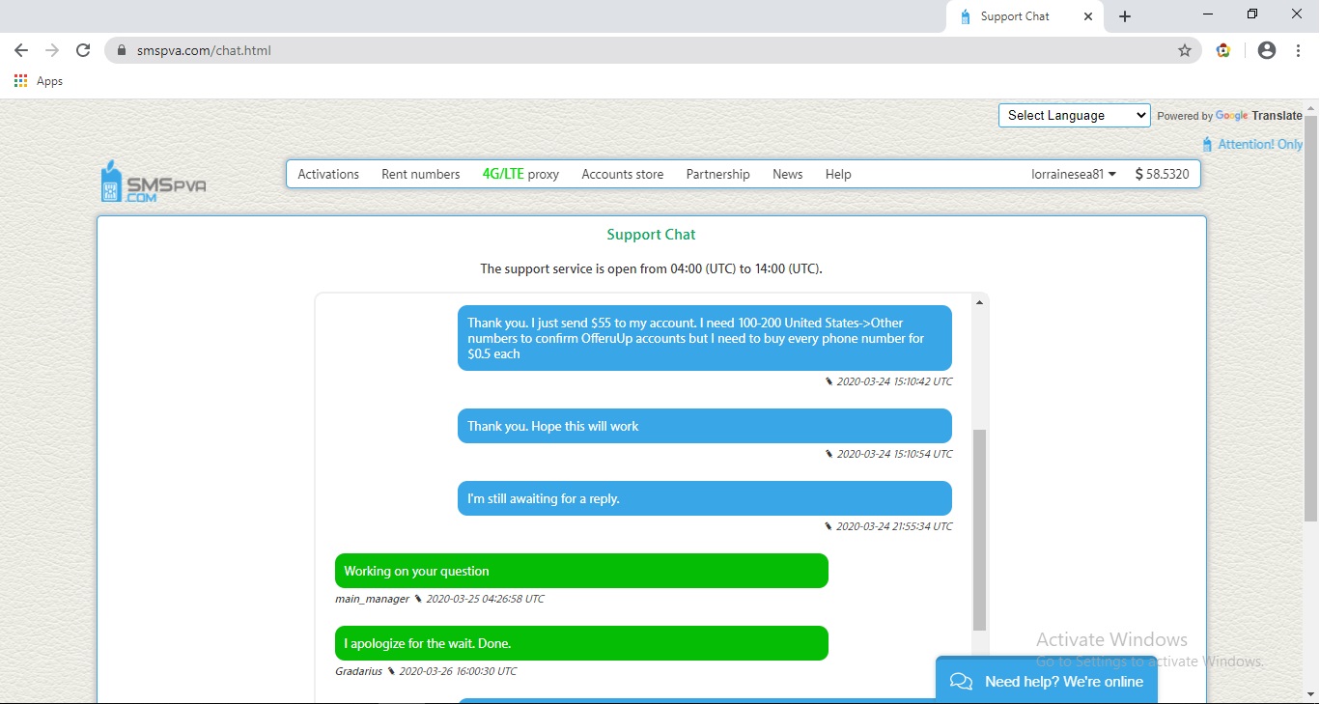Click the $58.5320 account balance

click(x=1163, y=174)
